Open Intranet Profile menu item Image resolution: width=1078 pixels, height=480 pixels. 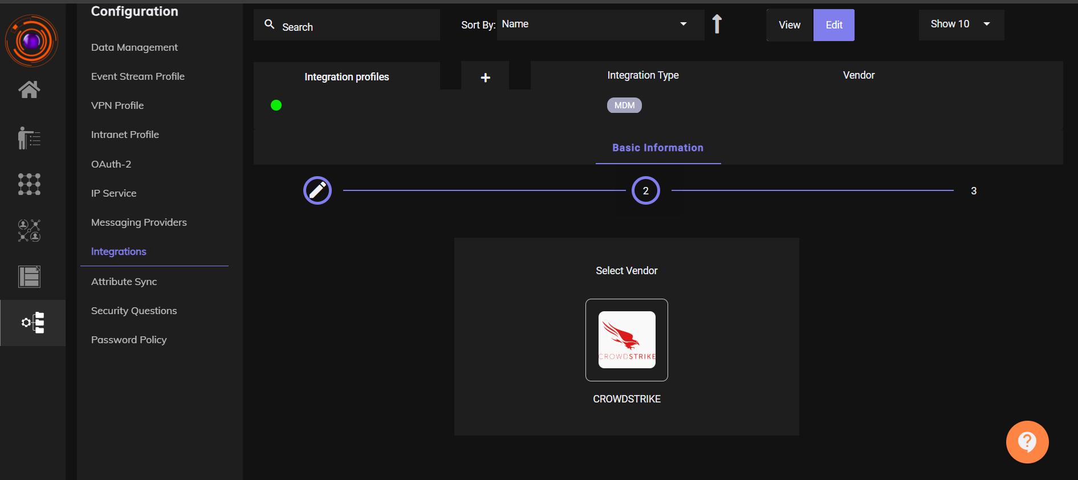point(125,135)
